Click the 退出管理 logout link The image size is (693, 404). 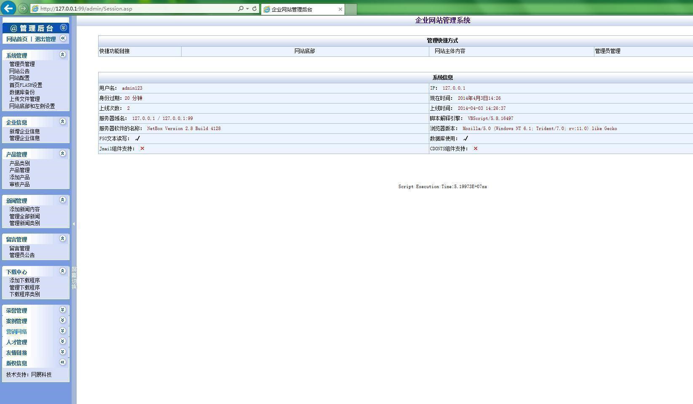pos(45,39)
